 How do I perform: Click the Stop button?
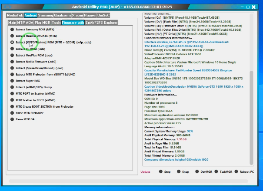click(165, 171)
